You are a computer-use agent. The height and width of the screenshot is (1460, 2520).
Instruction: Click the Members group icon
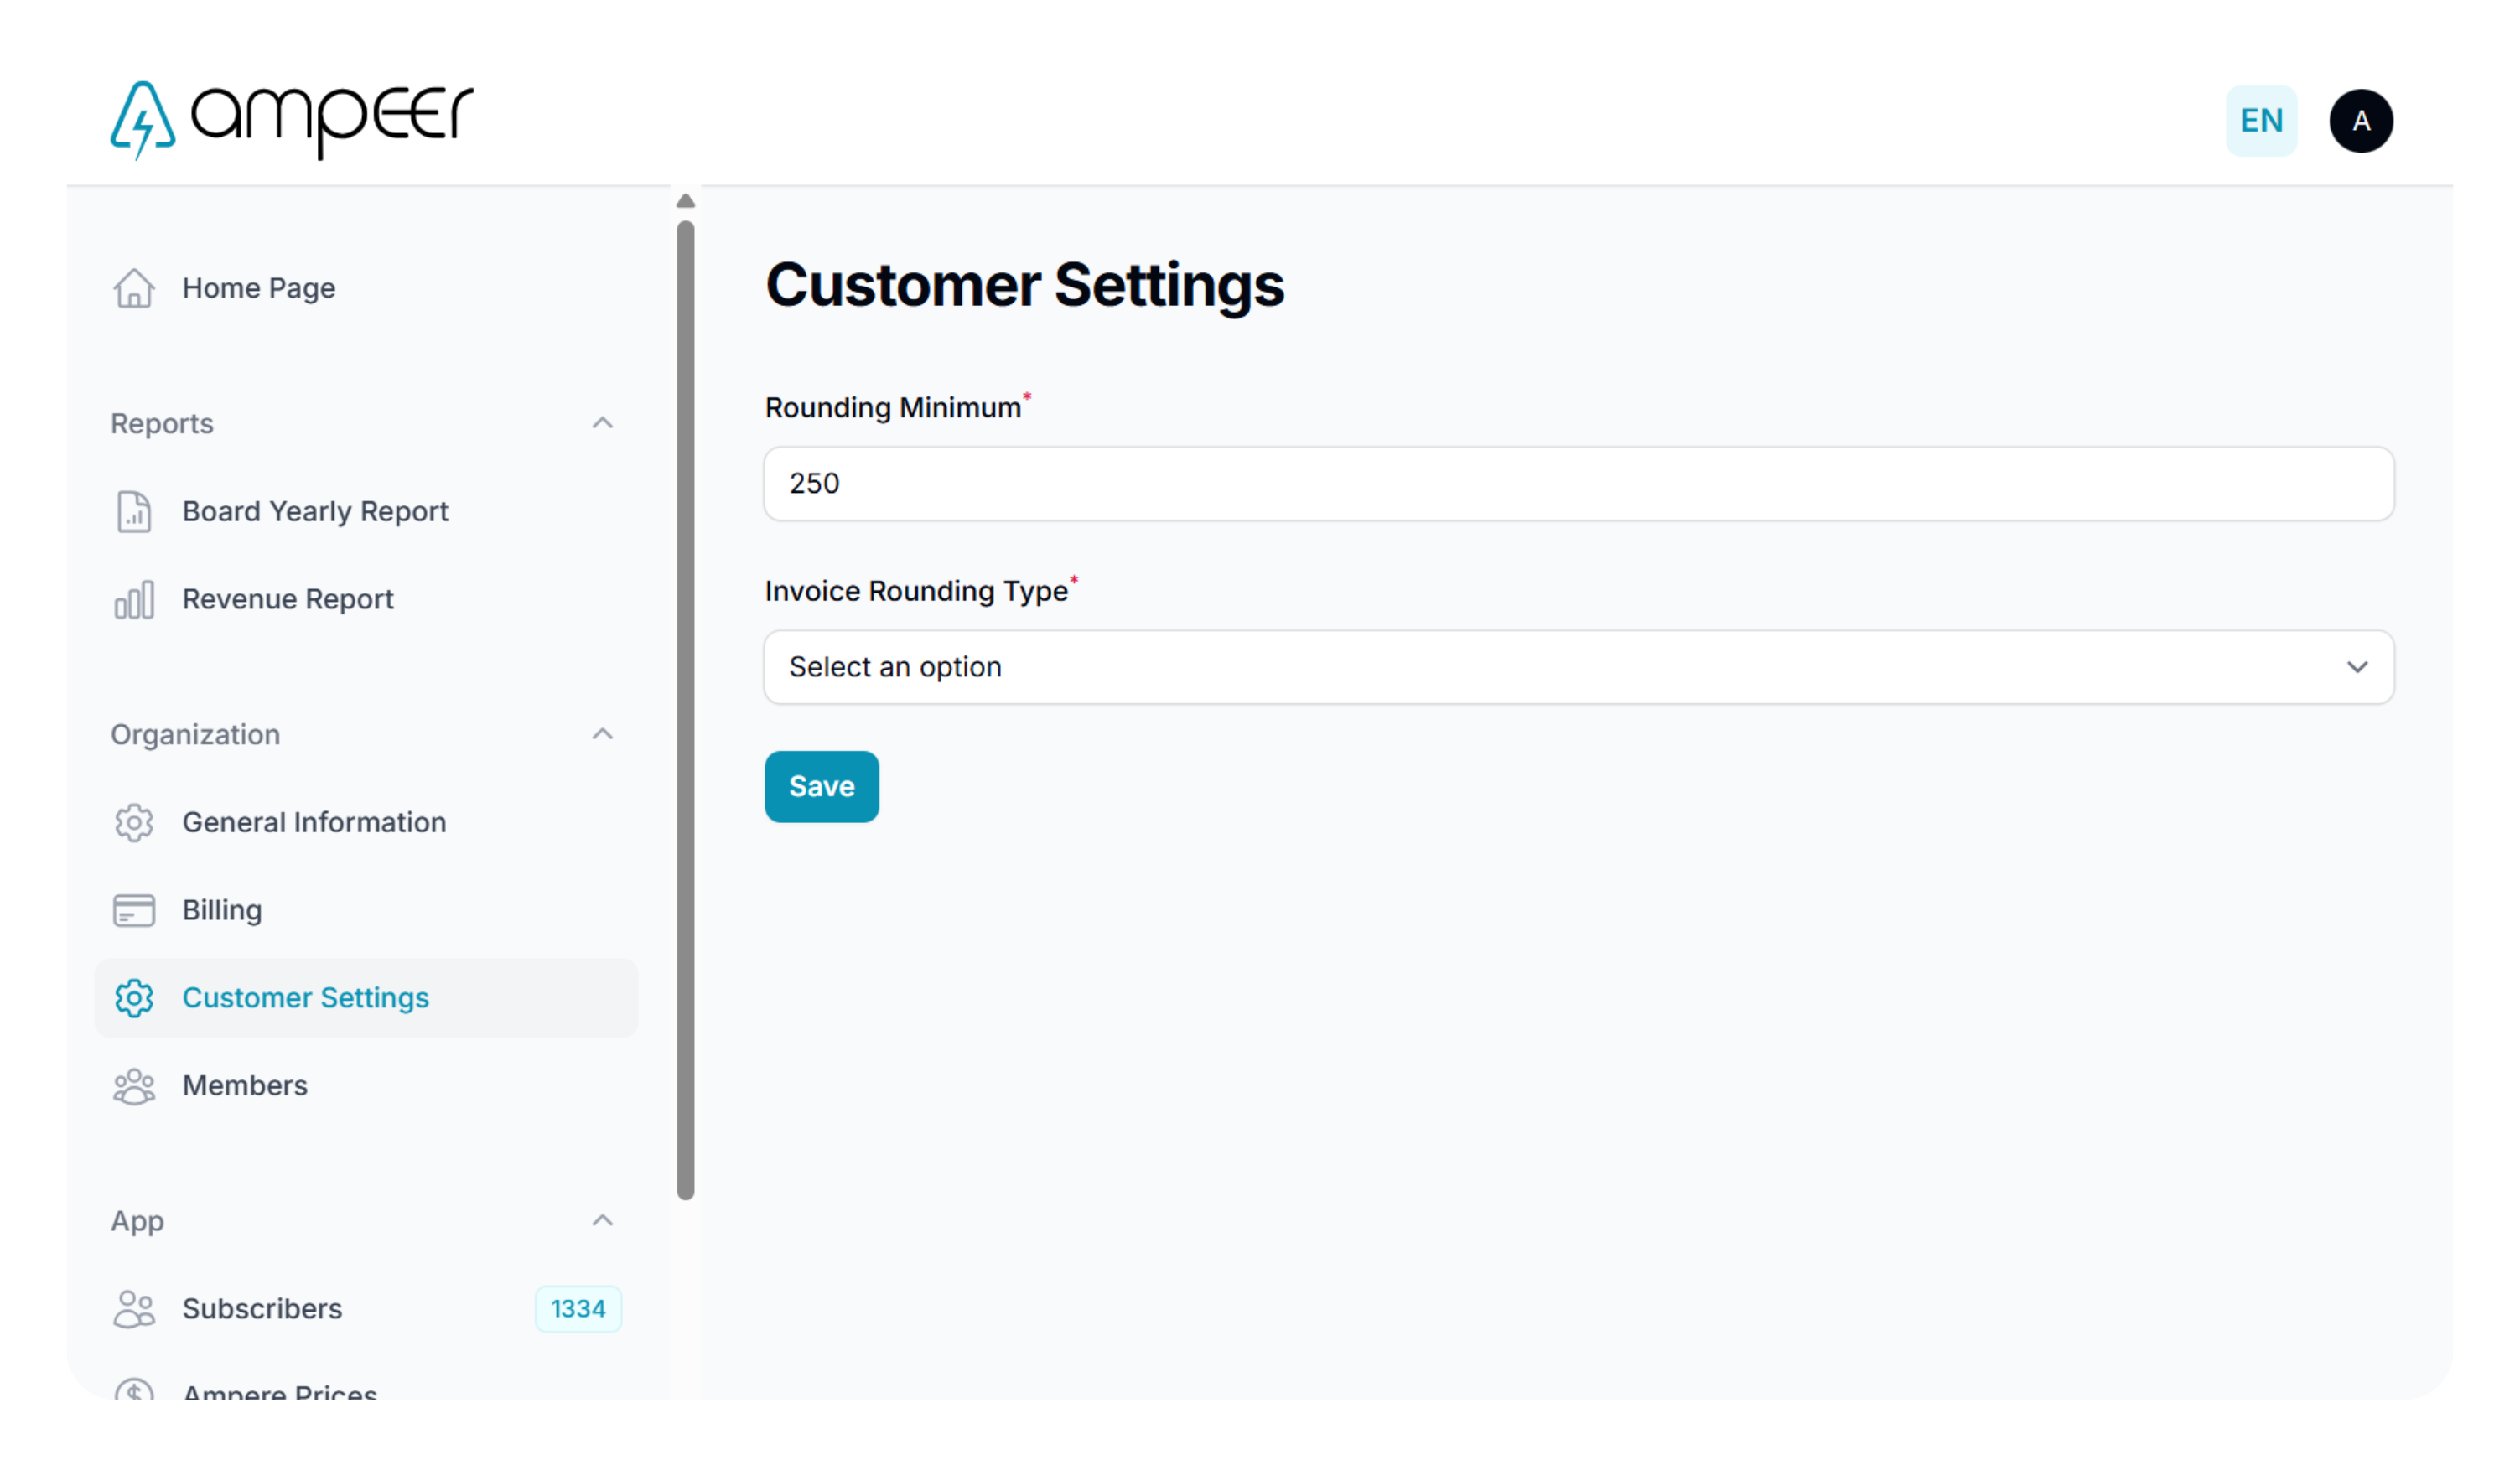pyautogui.click(x=134, y=1087)
